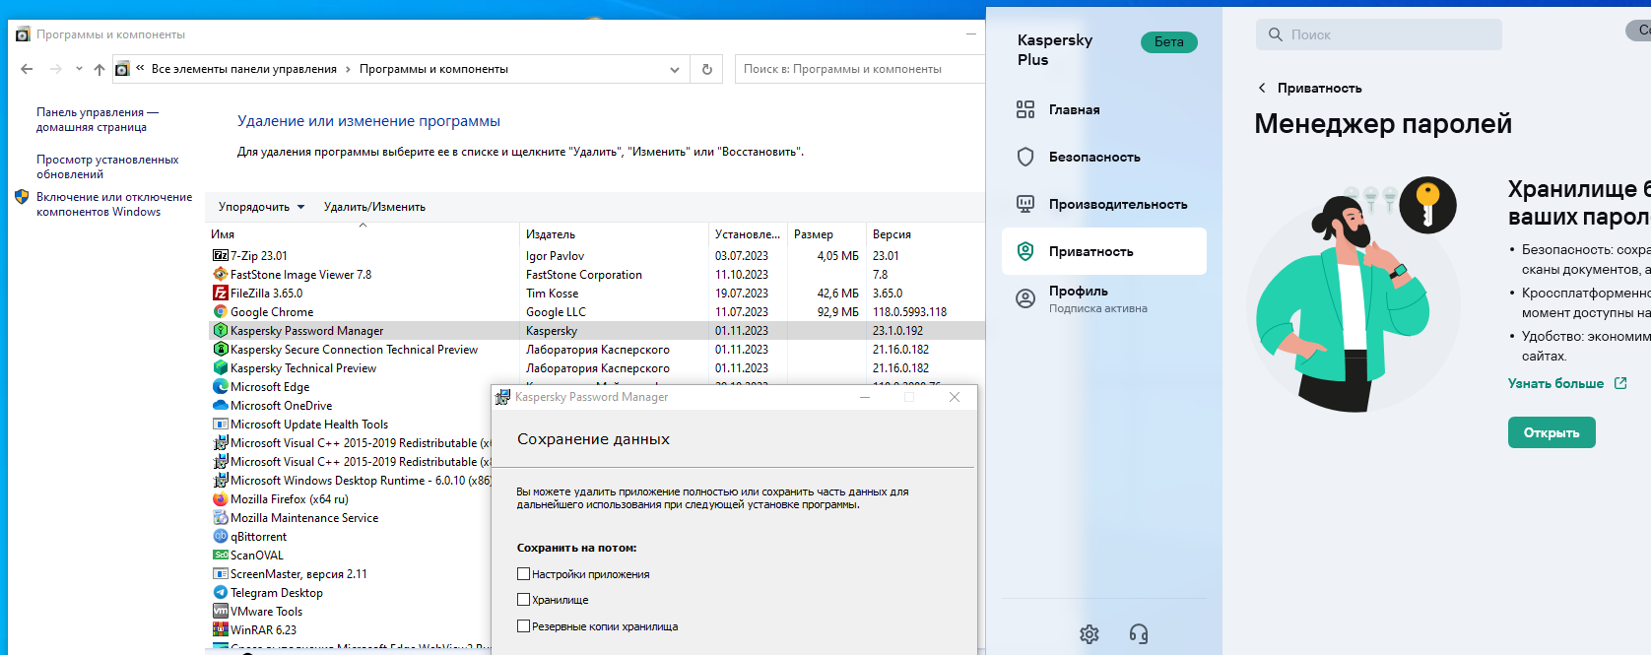Image resolution: width=1651 pixels, height=655 pixels.
Task: Click the FileZilla 3.65.0 icon
Action: [x=221, y=294]
